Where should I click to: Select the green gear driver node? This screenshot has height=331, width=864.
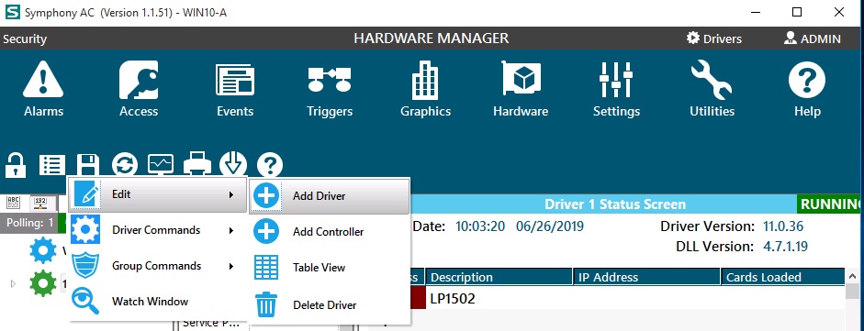pyautogui.click(x=43, y=283)
